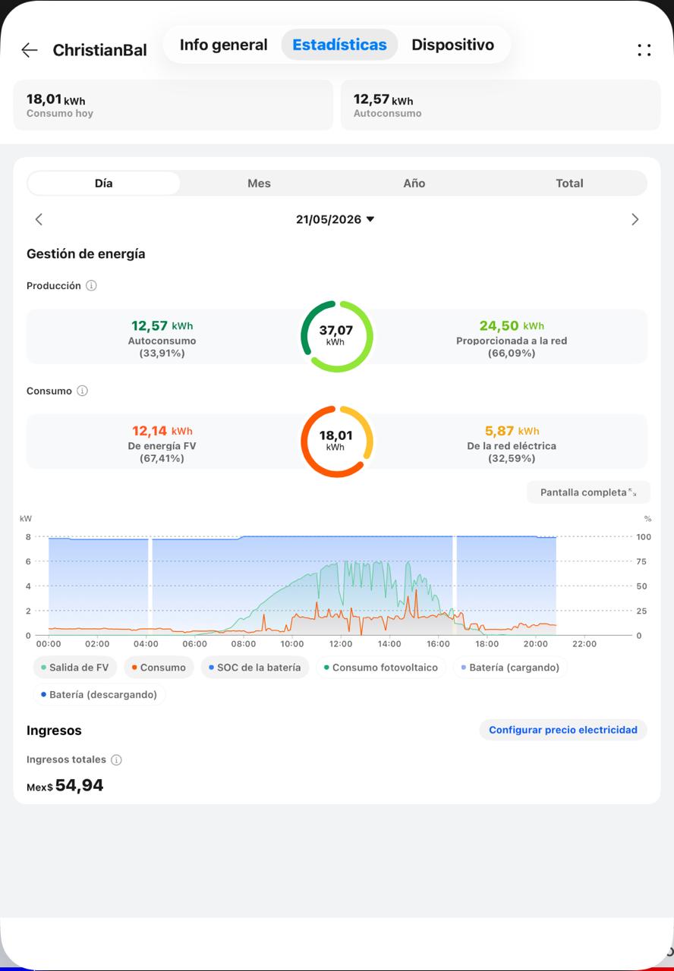The height and width of the screenshot is (971, 674).
Task: Toggle the Consumo legend series
Action: point(159,668)
